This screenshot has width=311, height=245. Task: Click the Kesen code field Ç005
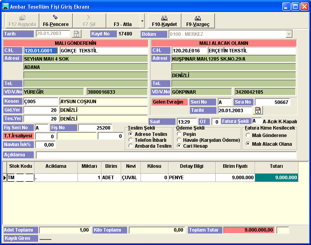click(x=41, y=101)
